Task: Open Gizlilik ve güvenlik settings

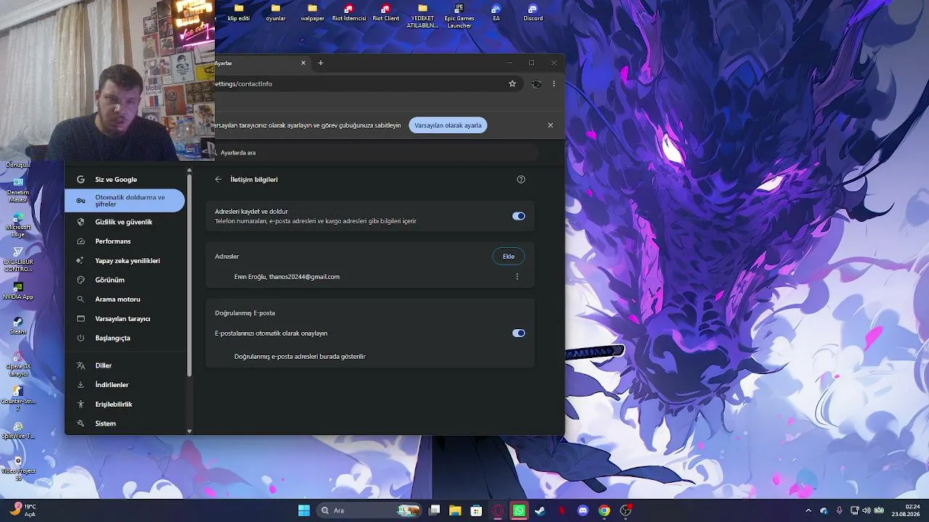Action: (125, 222)
